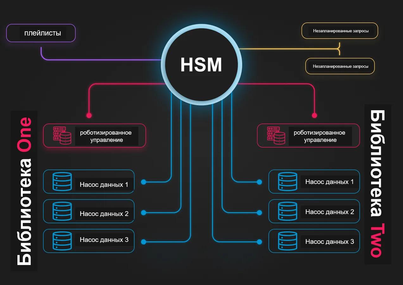The height and width of the screenshot is (285, 403).
Task: Select the left роботизированное управление label
Action: pyautogui.click(x=106, y=136)
